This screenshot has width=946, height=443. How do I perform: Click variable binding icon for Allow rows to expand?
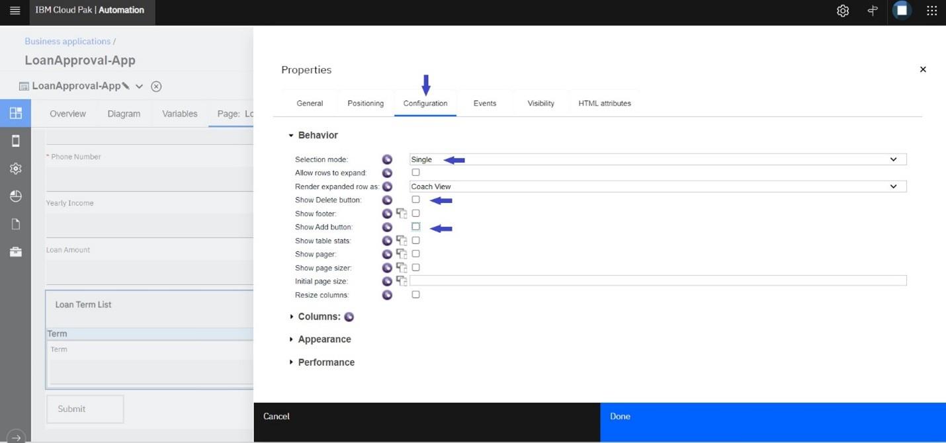[x=387, y=173]
